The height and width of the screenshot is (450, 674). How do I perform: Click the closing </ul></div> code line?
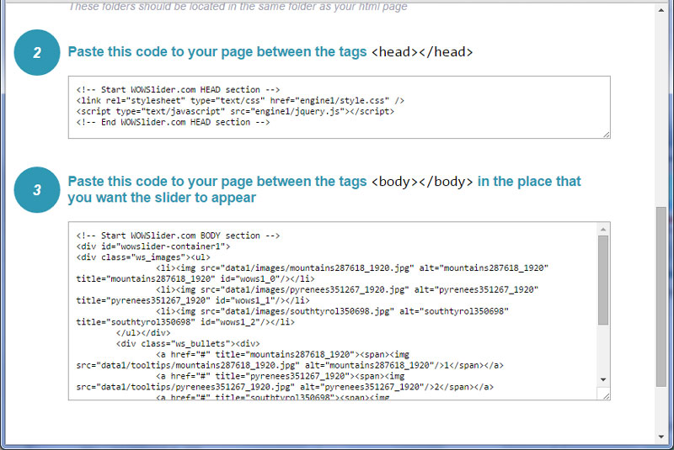click(x=143, y=333)
